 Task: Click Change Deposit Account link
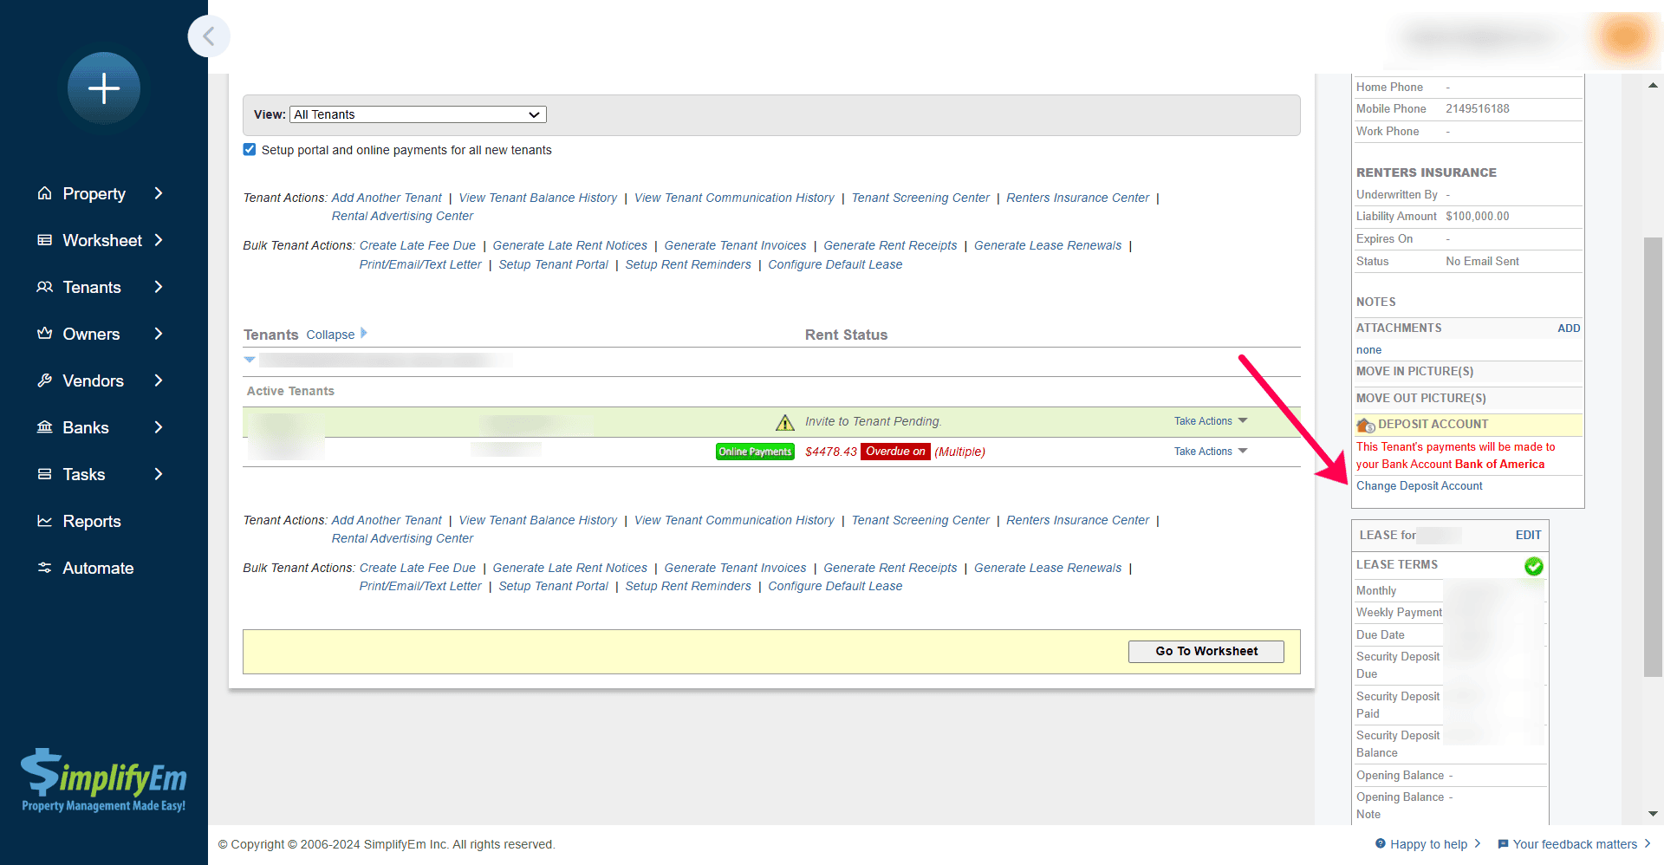coord(1419,486)
